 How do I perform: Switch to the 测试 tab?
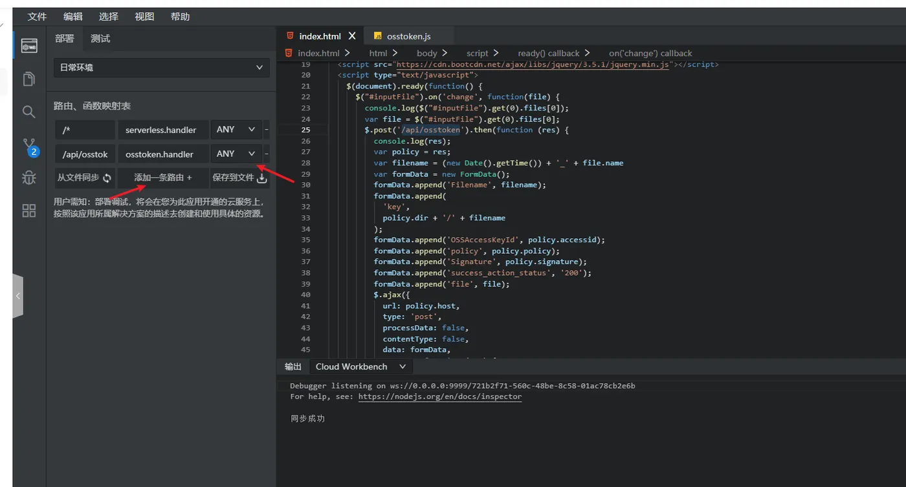point(100,38)
